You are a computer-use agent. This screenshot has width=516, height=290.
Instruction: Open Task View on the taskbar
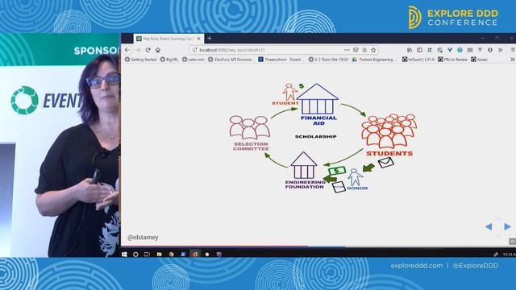tap(147, 255)
